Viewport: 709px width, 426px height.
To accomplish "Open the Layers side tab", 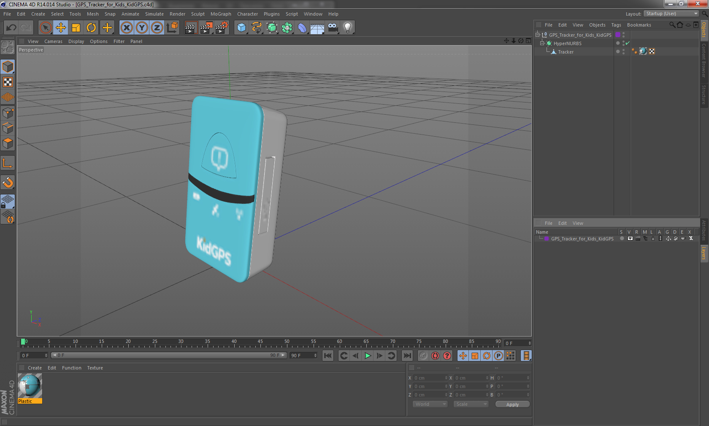I will (x=704, y=254).
